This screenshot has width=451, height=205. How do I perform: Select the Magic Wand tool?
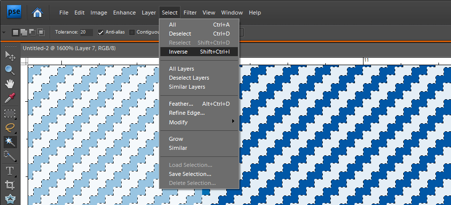tap(10, 142)
